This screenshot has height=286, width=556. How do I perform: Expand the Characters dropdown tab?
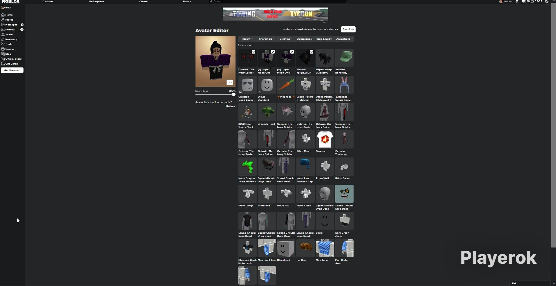[x=267, y=39]
